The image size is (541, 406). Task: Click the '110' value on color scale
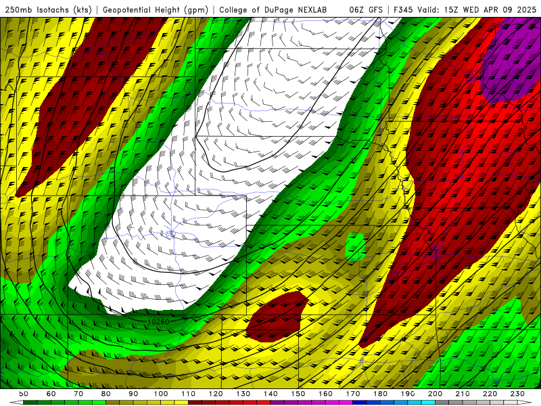click(189, 394)
